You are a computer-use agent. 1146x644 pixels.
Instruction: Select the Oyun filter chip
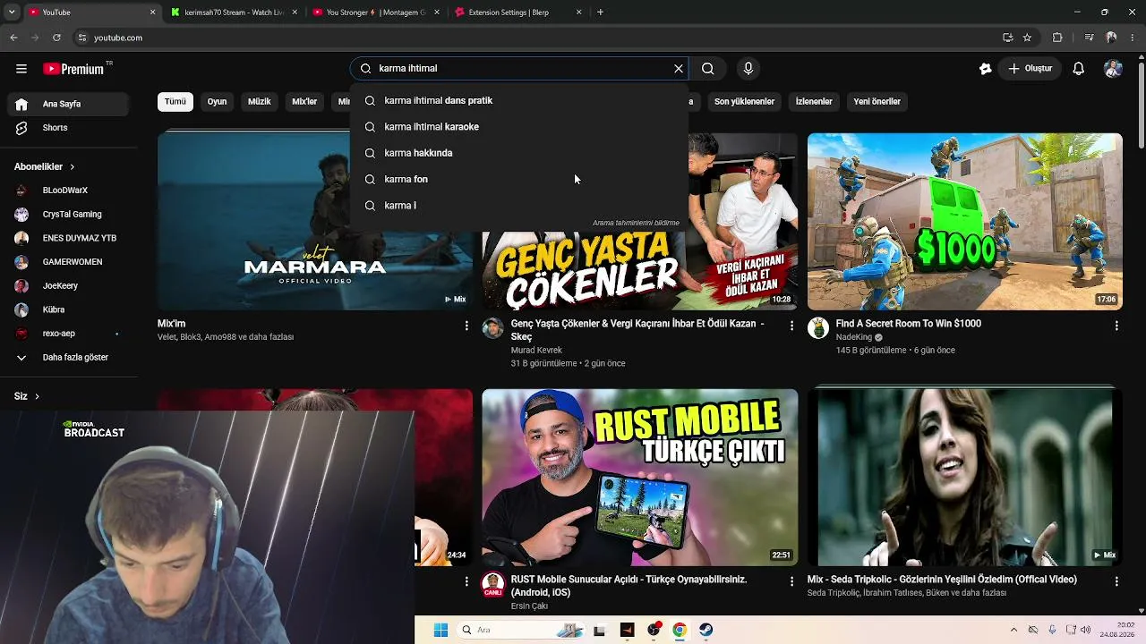(217, 102)
